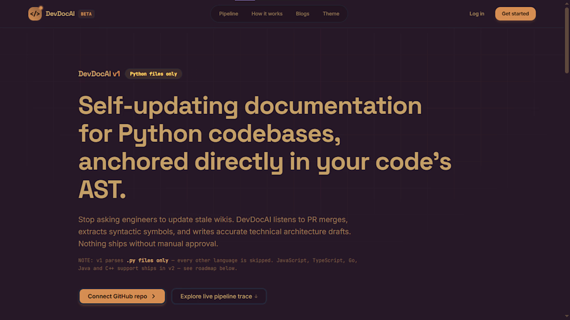Click the chevron arrow in Connect GitHub repo
The height and width of the screenshot is (320, 570).
[153, 296]
